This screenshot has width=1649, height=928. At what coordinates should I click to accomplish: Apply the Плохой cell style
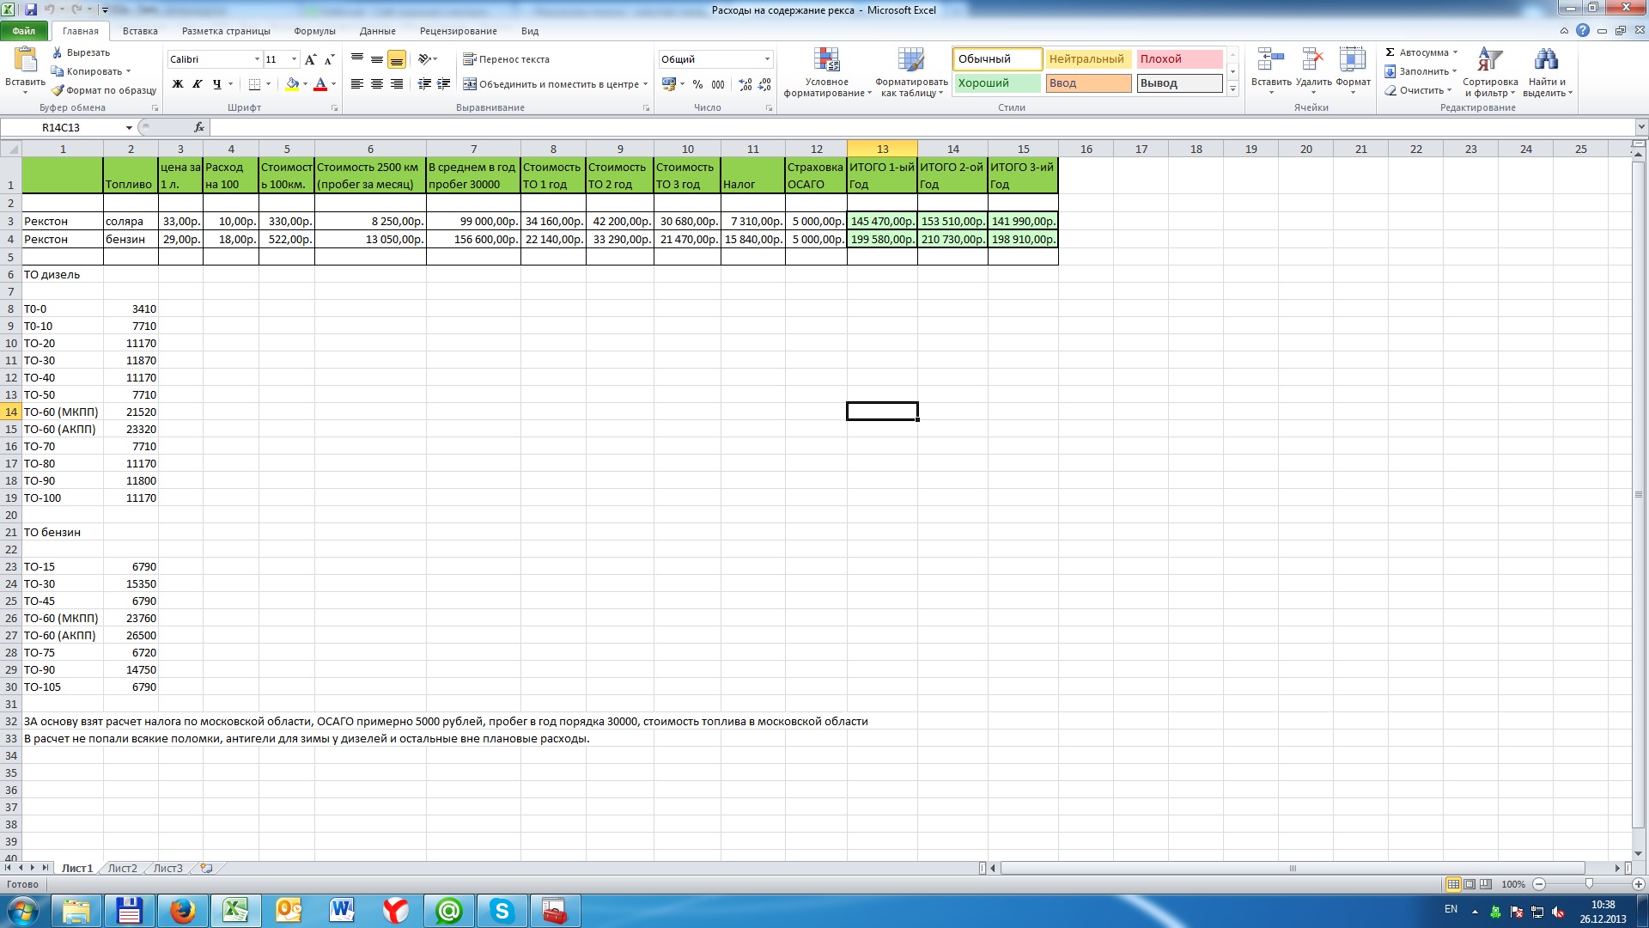coord(1179,59)
